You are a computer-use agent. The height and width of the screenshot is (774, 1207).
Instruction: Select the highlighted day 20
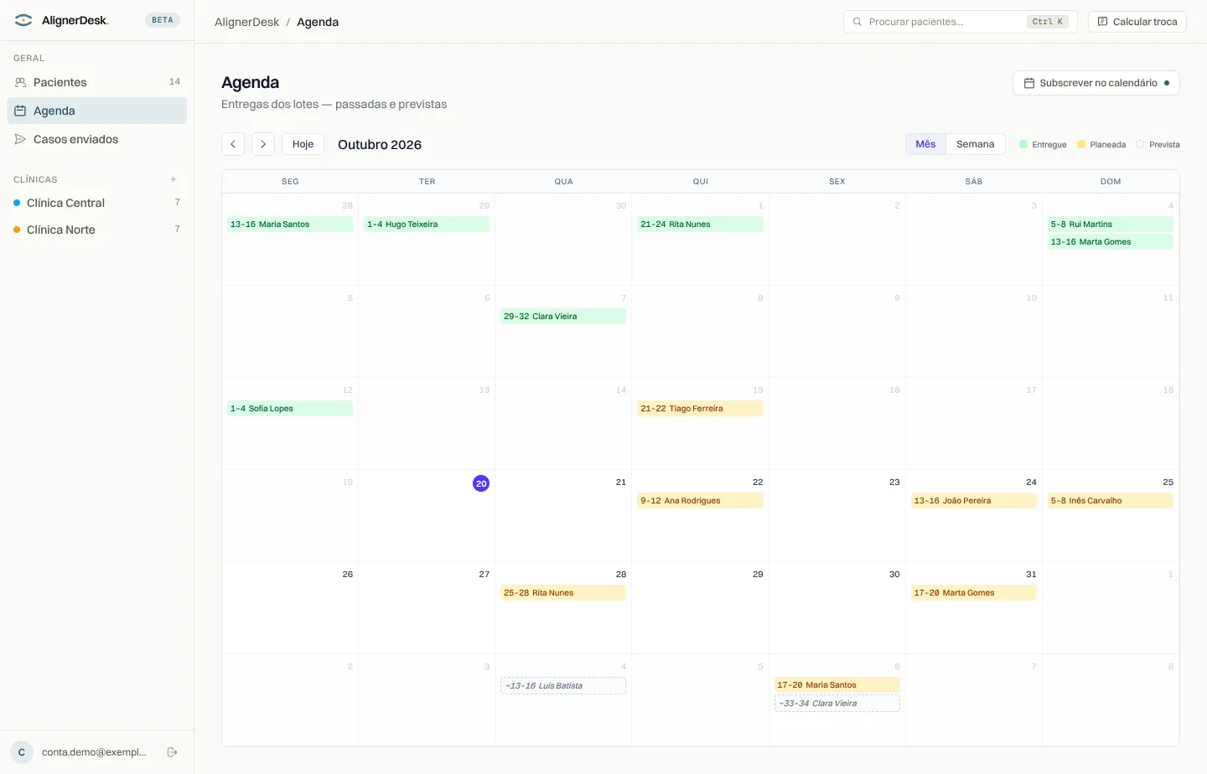coord(481,483)
